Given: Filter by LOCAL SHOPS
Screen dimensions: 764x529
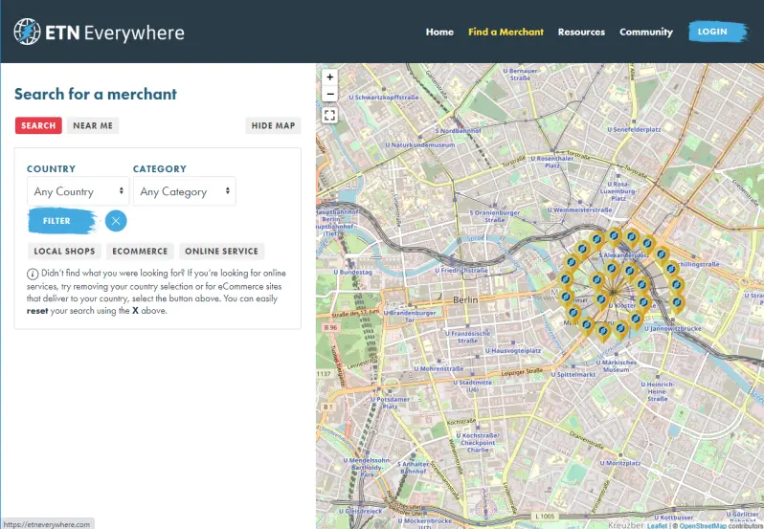Looking at the screenshot, I should [64, 252].
